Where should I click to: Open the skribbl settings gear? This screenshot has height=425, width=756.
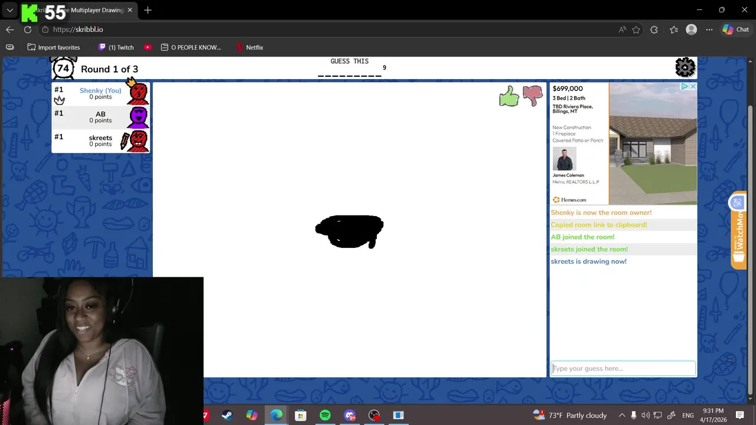click(x=685, y=67)
